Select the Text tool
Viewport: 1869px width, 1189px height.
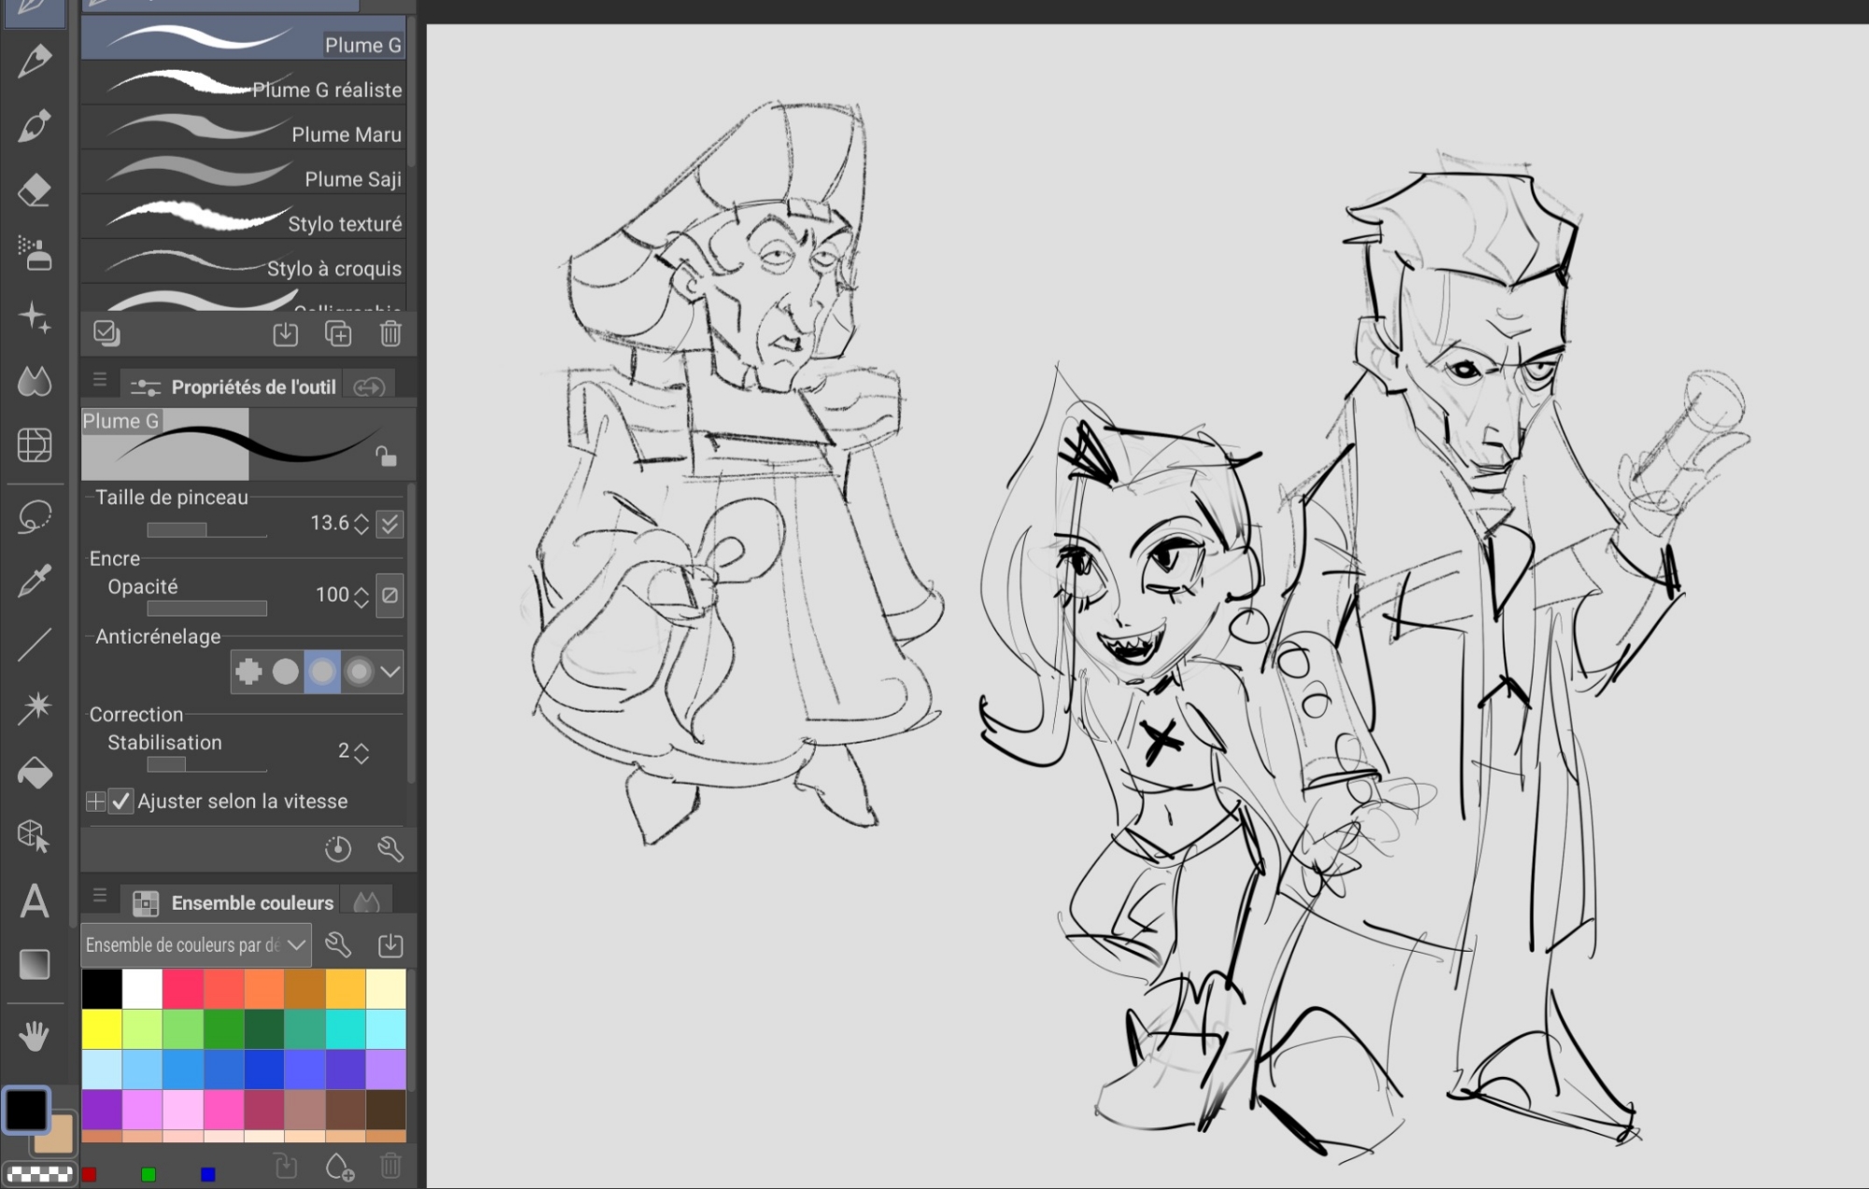[35, 901]
